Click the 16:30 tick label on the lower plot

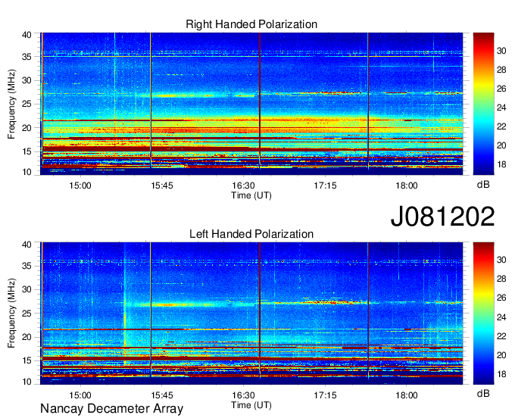coord(243,395)
